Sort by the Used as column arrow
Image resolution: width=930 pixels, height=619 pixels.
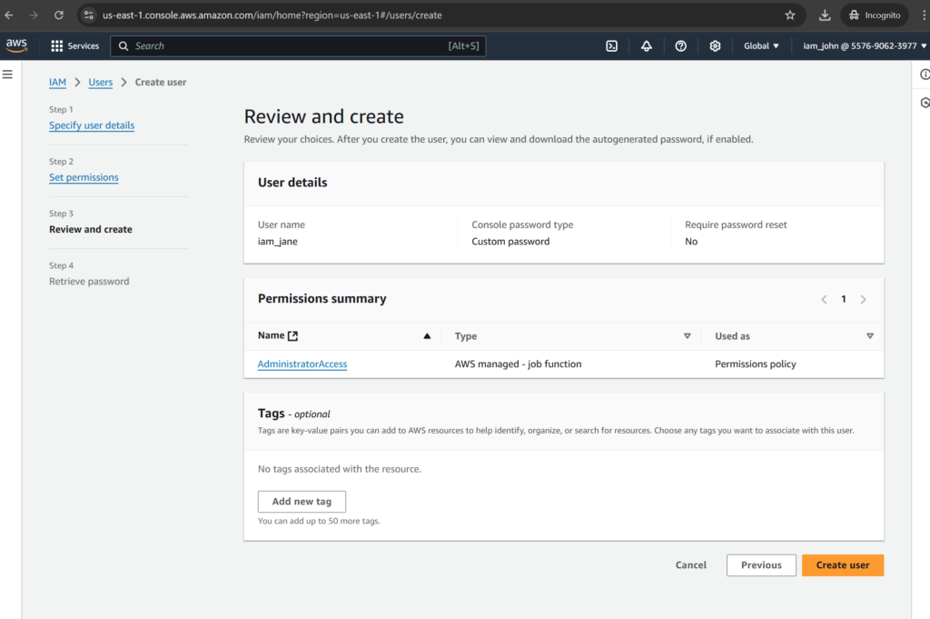pyautogui.click(x=870, y=336)
